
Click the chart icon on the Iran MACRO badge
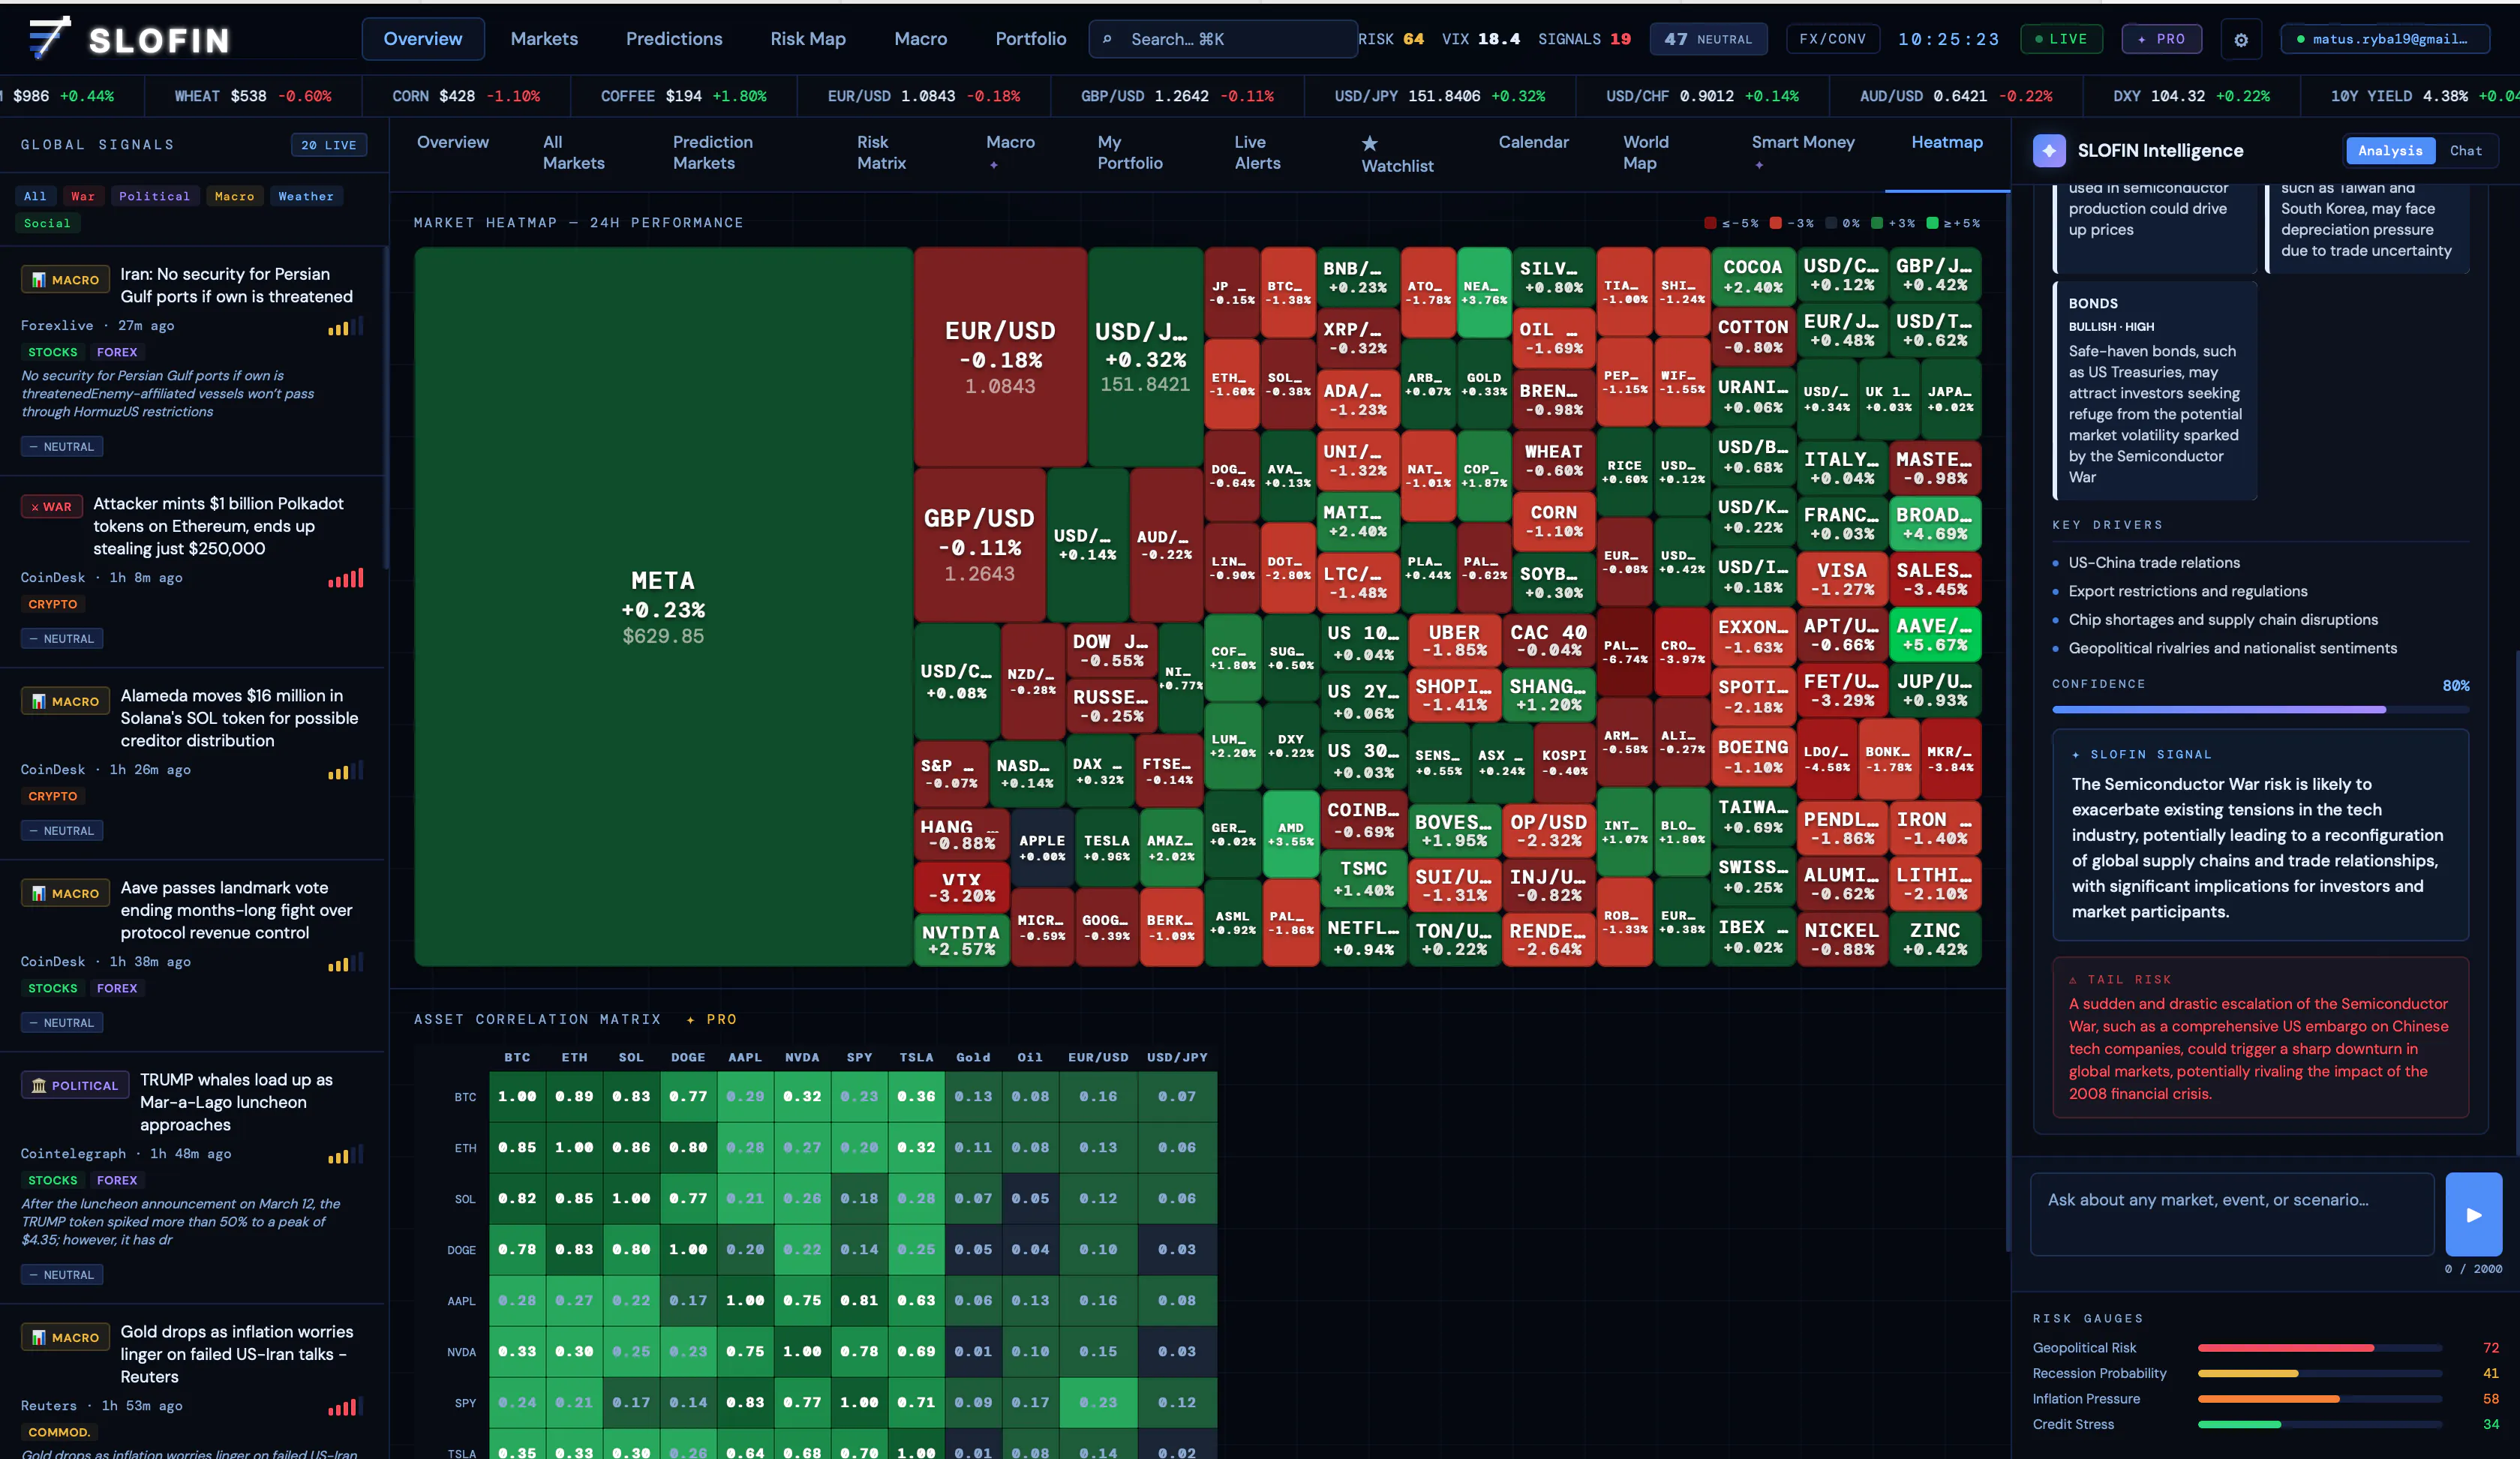click(x=39, y=280)
